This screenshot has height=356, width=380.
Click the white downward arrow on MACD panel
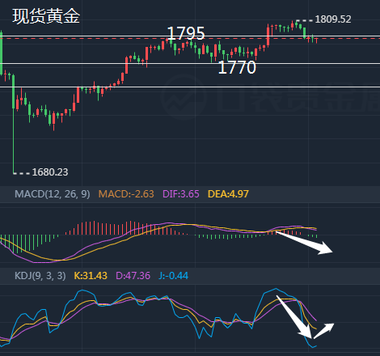pyautogui.click(x=305, y=243)
